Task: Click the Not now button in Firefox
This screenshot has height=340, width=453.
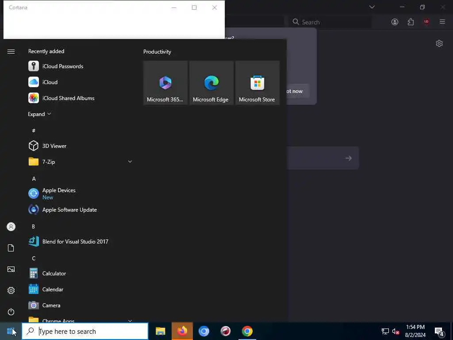Action: tap(298, 91)
